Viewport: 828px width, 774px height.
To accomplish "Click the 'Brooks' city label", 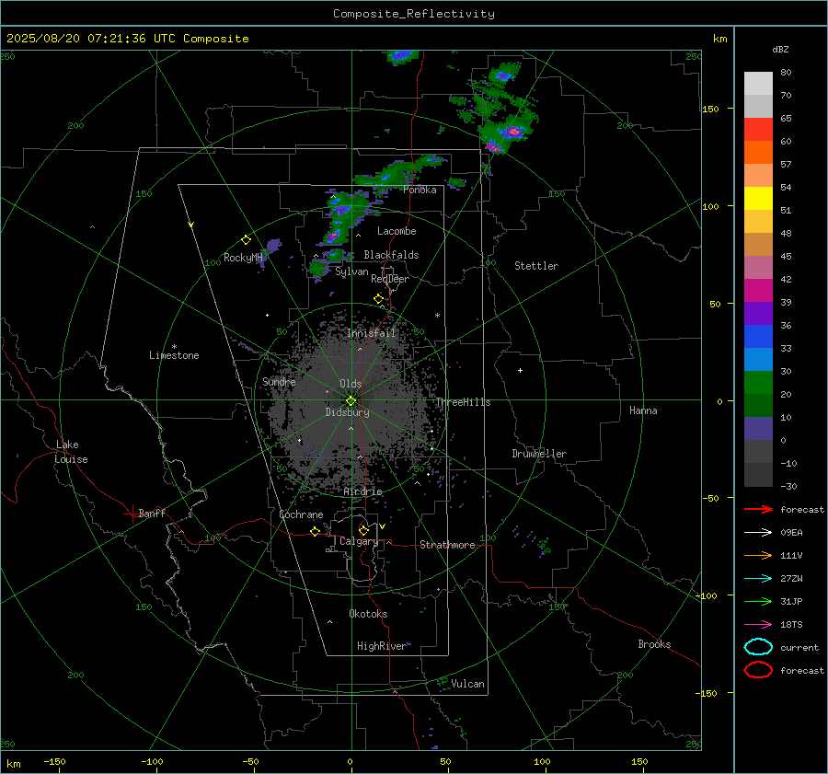I will click(x=654, y=644).
